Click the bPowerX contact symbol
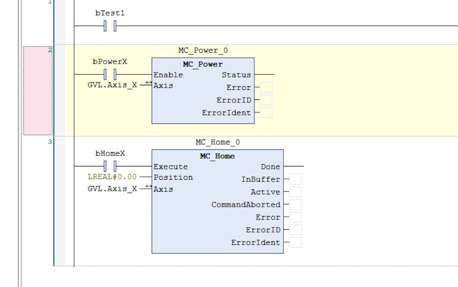458x287 pixels. click(x=110, y=75)
